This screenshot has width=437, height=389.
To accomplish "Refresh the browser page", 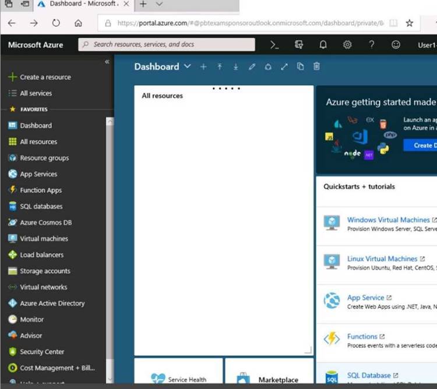I will (x=56, y=23).
